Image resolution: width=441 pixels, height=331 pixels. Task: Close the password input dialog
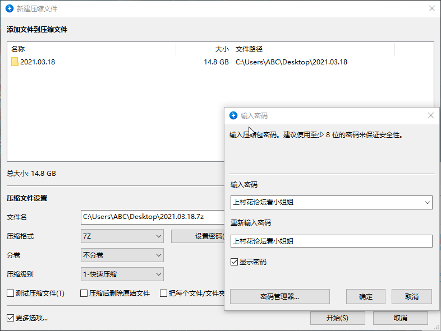tap(430, 115)
